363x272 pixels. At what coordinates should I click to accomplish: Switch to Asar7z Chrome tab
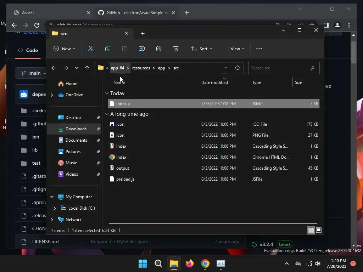tap(52, 13)
